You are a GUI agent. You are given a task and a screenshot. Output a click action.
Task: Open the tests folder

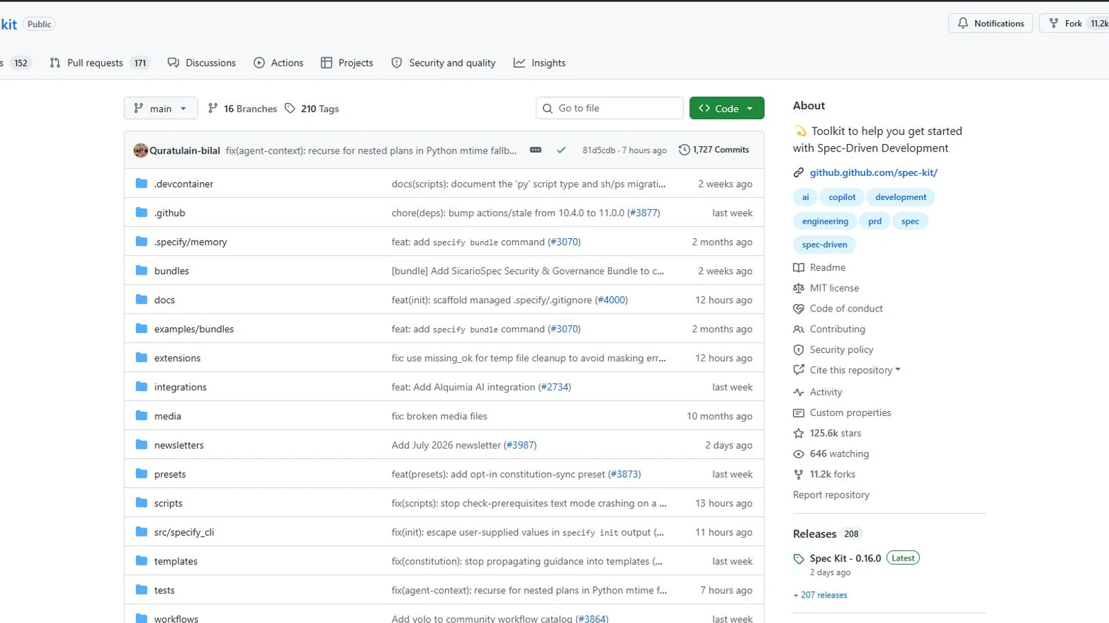tap(164, 590)
